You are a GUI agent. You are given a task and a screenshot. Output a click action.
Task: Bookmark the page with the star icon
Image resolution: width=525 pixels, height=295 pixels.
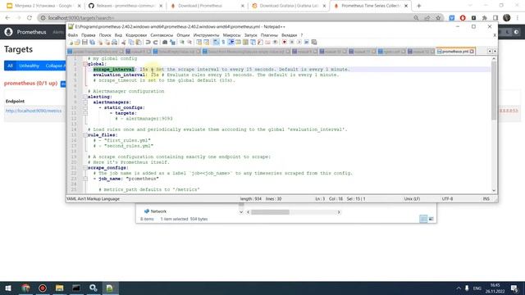(x=438, y=18)
